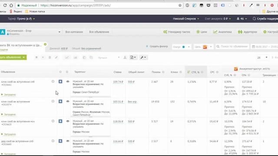Open the Новая папка bookmarks folder

[35, 12]
